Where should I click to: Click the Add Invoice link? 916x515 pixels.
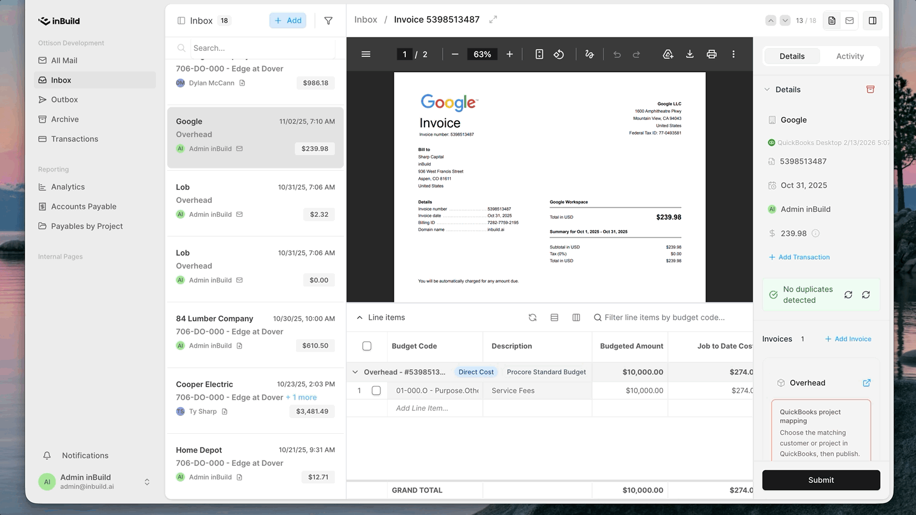[848, 339]
